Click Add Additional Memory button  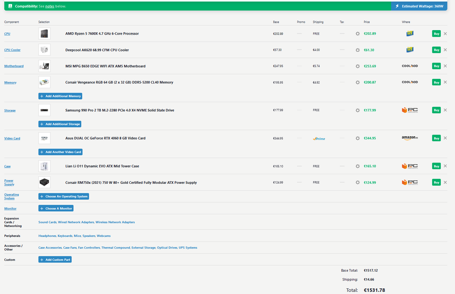(x=60, y=96)
